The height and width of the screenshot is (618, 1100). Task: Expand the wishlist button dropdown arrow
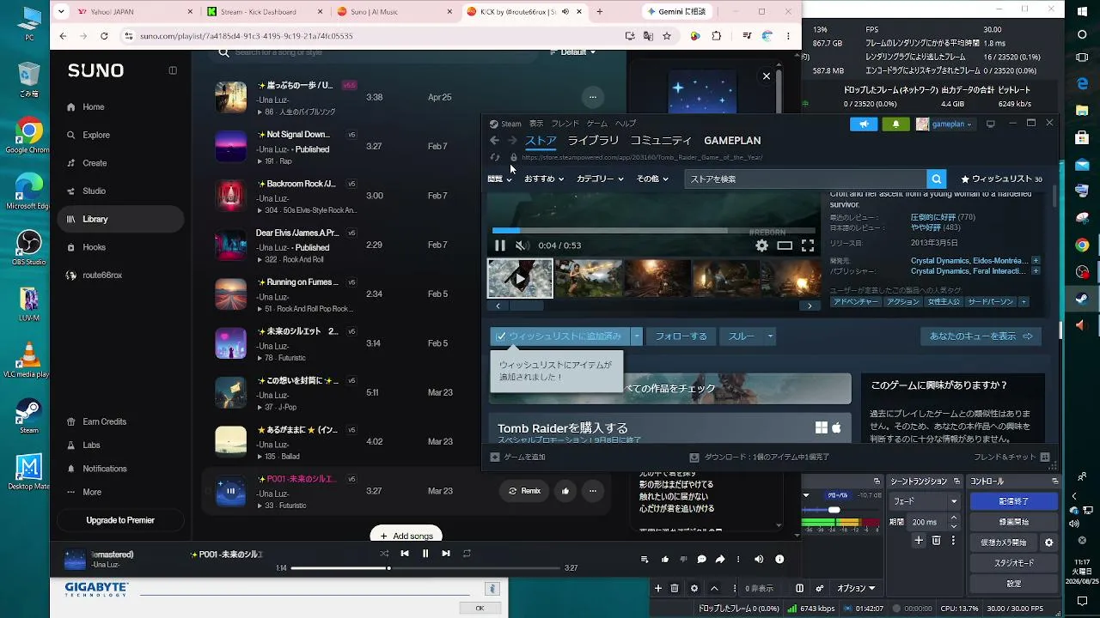[x=637, y=336]
